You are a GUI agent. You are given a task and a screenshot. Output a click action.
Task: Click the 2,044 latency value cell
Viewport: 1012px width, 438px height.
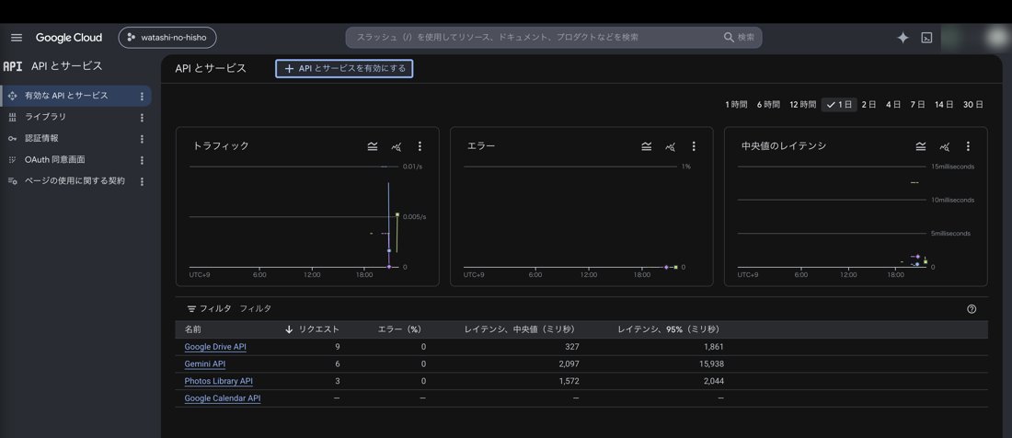pyautogui.click(x=713, y=381)
